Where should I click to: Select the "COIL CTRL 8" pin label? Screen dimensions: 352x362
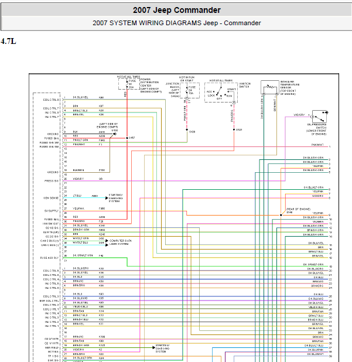51,100
